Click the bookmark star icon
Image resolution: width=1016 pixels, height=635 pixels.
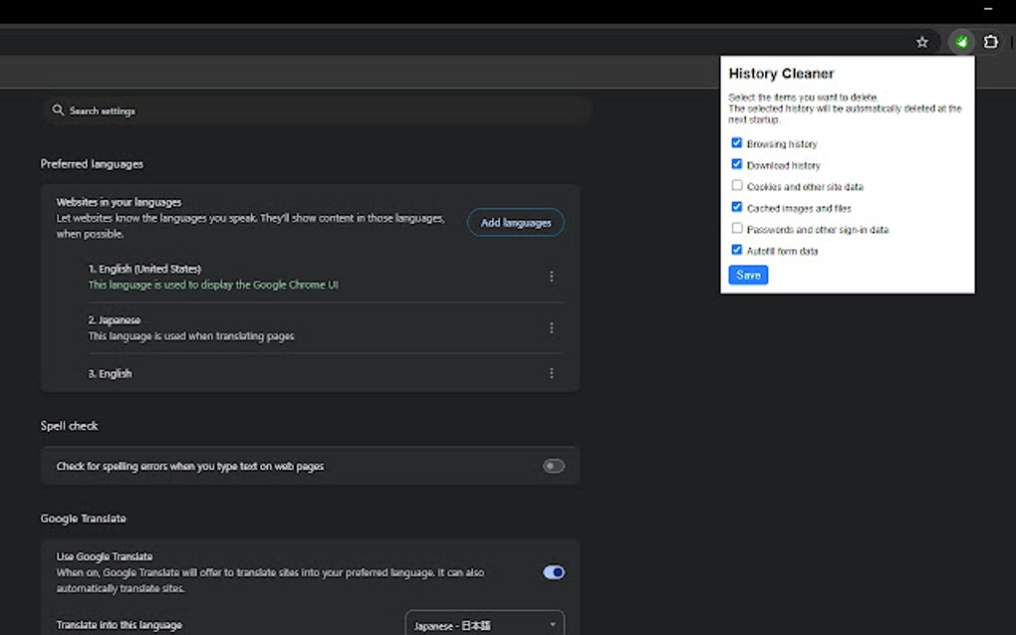[x=921, y=42]
